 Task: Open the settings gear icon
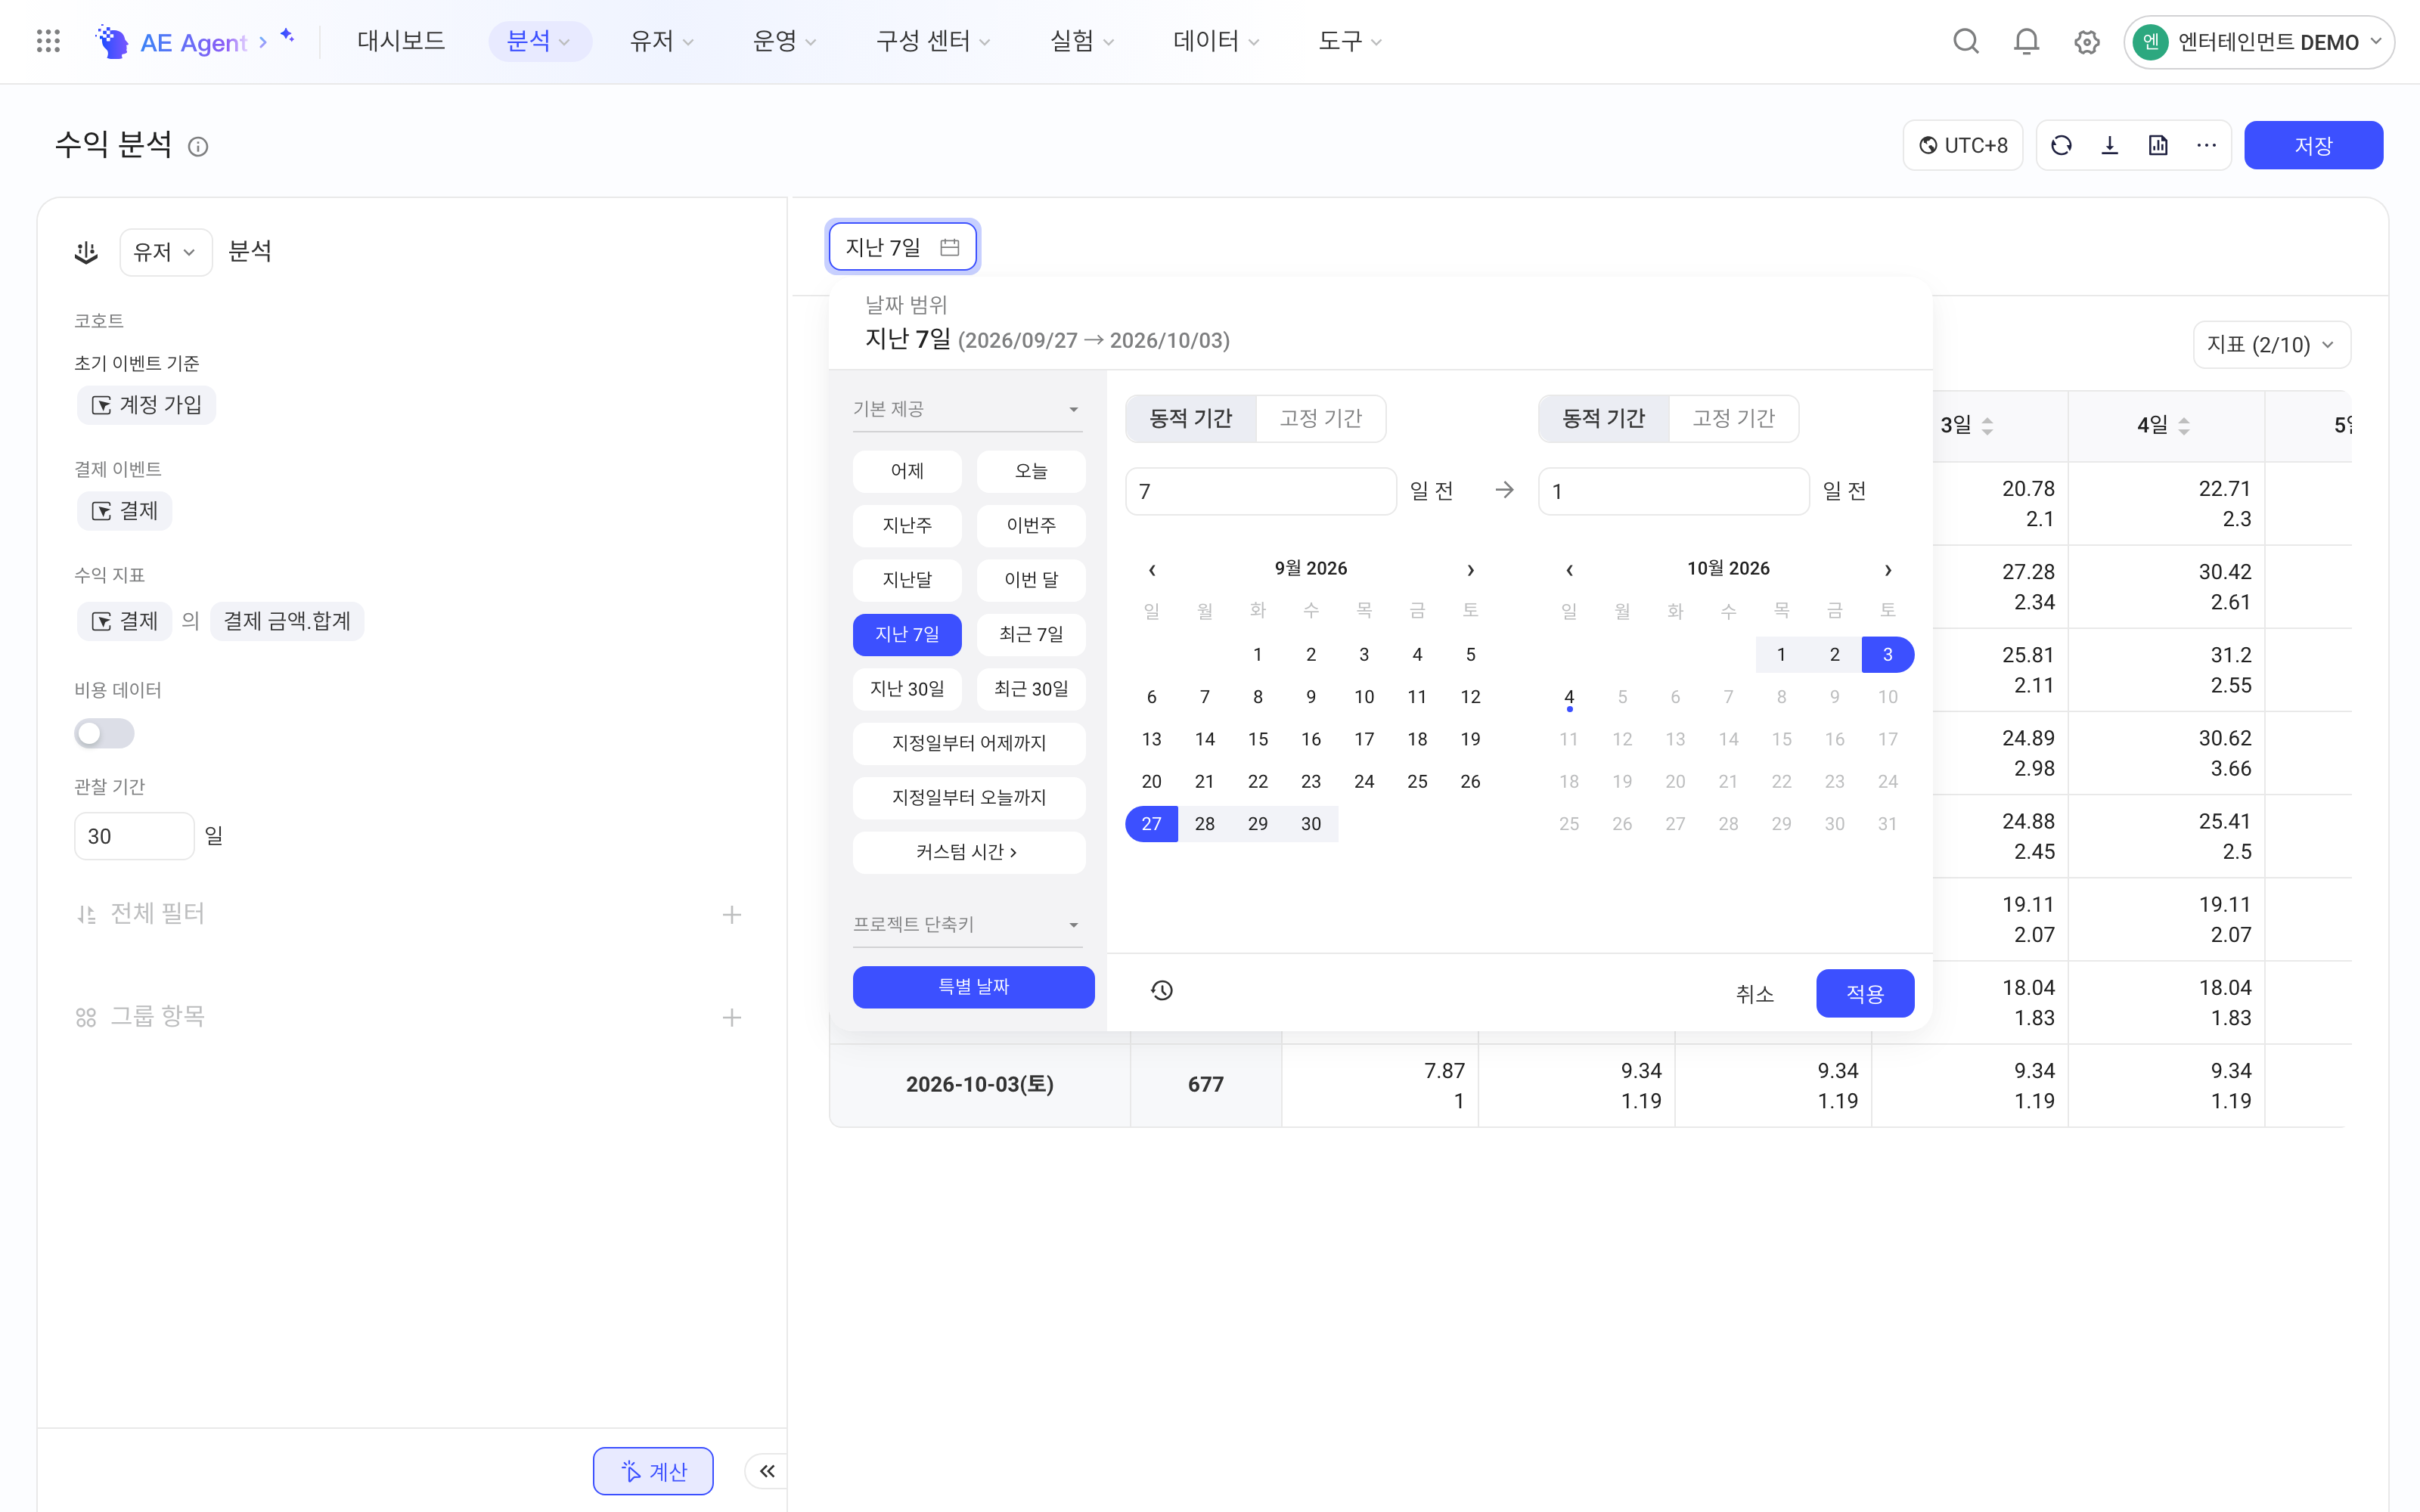(2086, 42)
